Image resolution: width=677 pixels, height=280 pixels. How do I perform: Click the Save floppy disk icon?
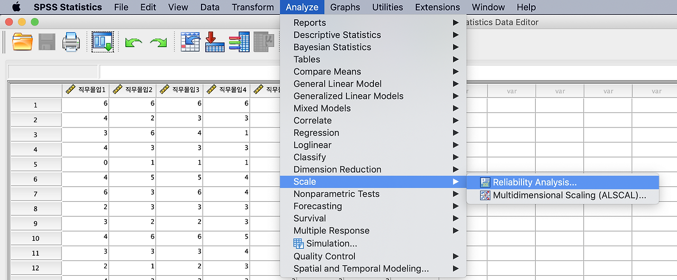[47, 41]
